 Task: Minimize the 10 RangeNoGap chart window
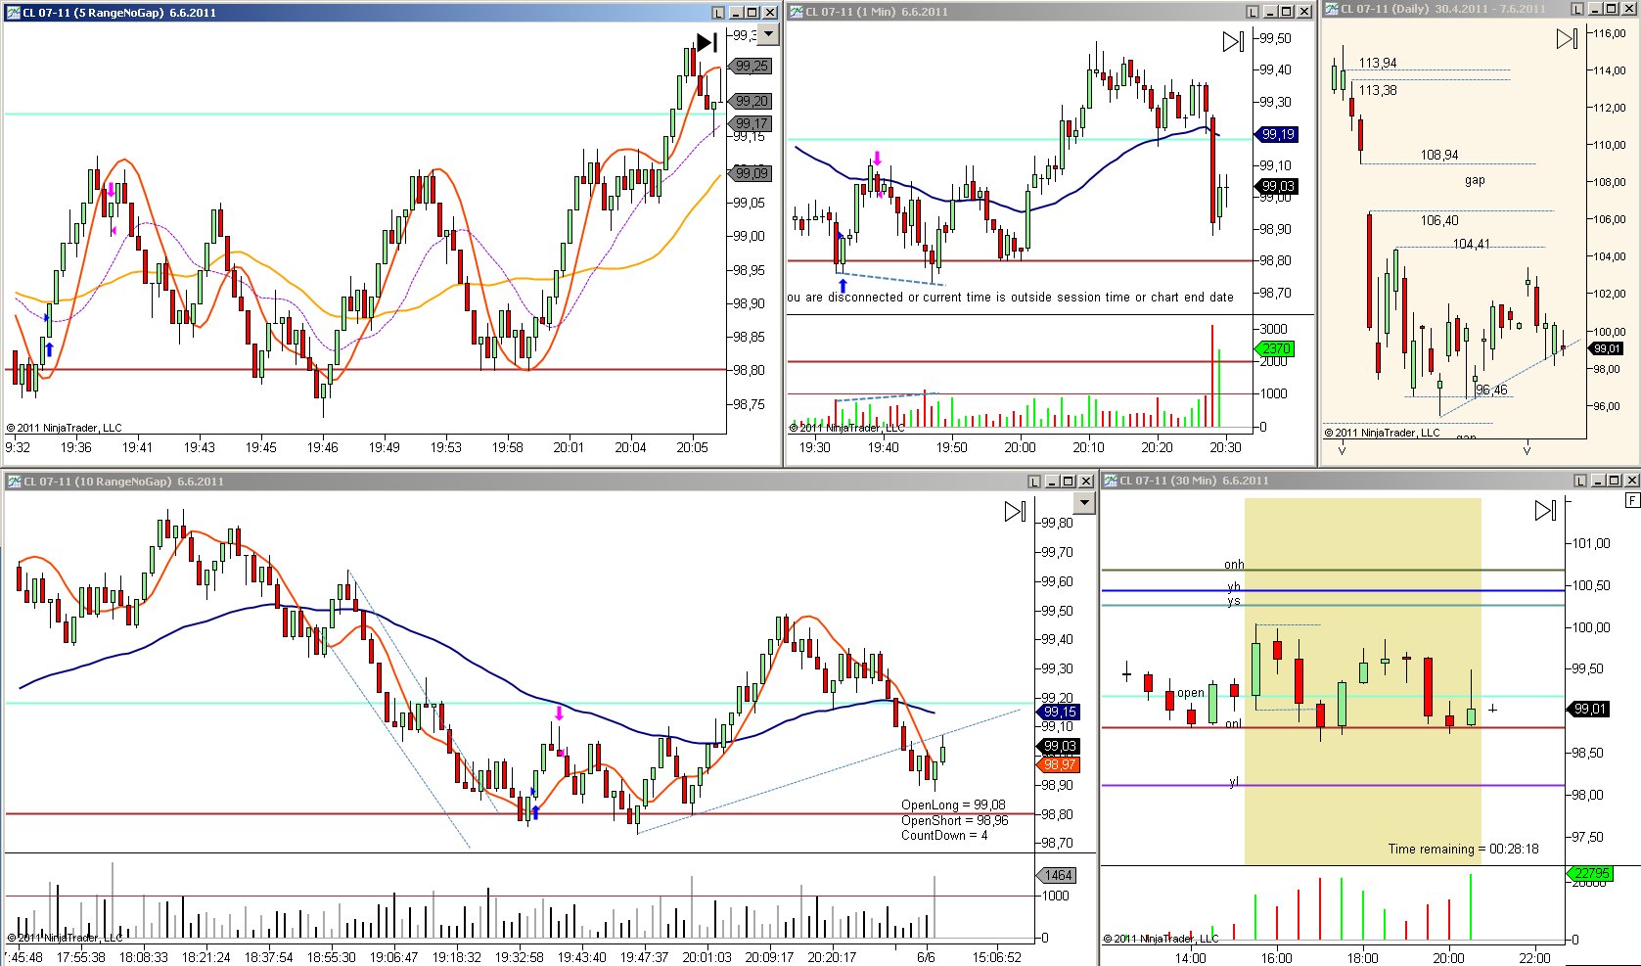(x=1051, y=482)
